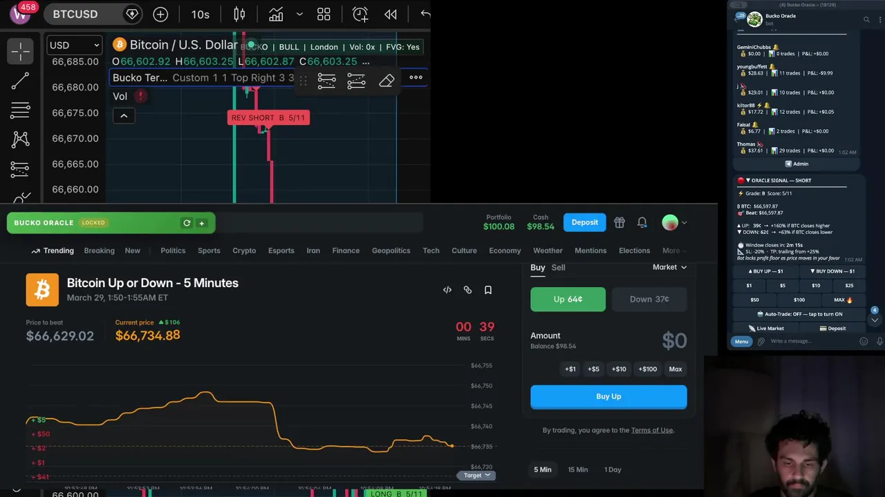Viewport: 885px width, 497px height.
Task: Open the embed code icon for the market
Action: 447,290
